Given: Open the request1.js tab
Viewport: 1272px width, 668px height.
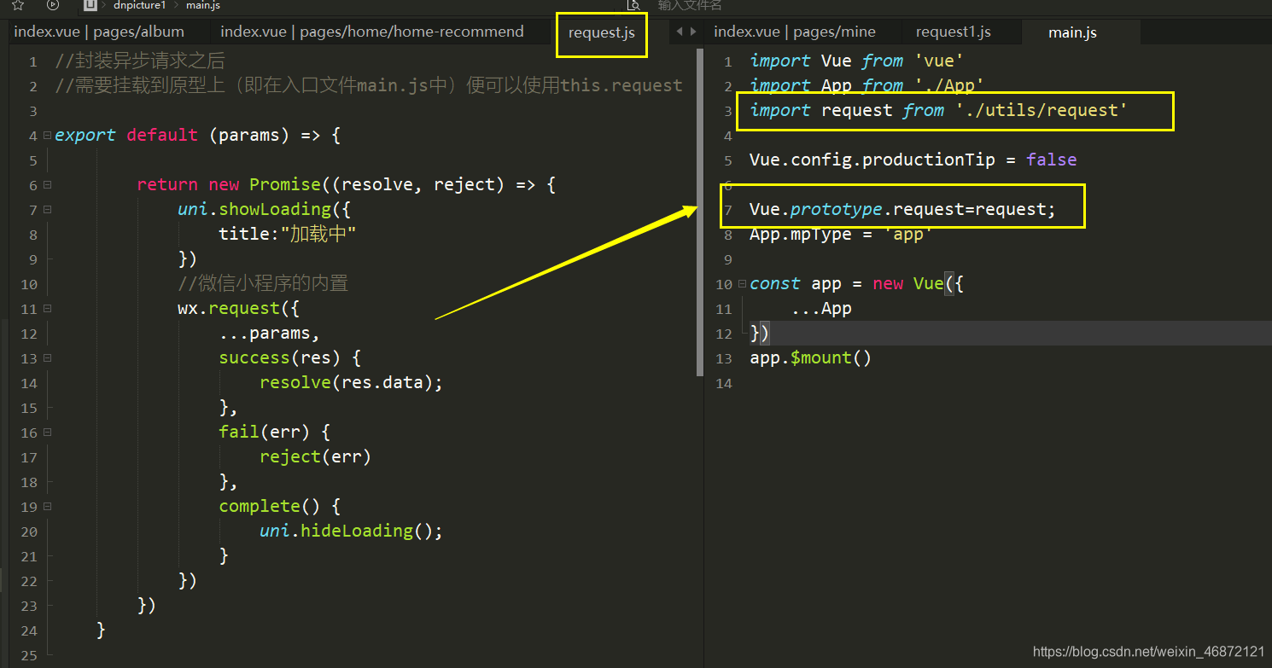Looking at the screenshot, I should pyautogui.click(x=953, y=32).
